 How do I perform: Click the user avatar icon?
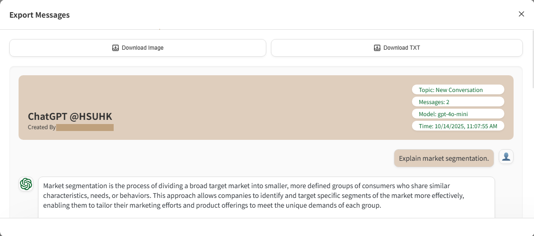(x=506, y=157)
